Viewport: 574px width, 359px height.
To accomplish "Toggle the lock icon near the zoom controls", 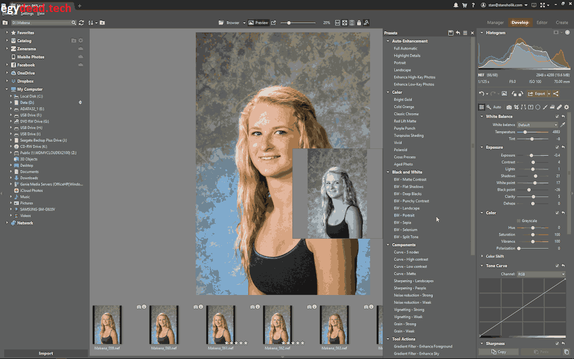I will click(359, 22).
